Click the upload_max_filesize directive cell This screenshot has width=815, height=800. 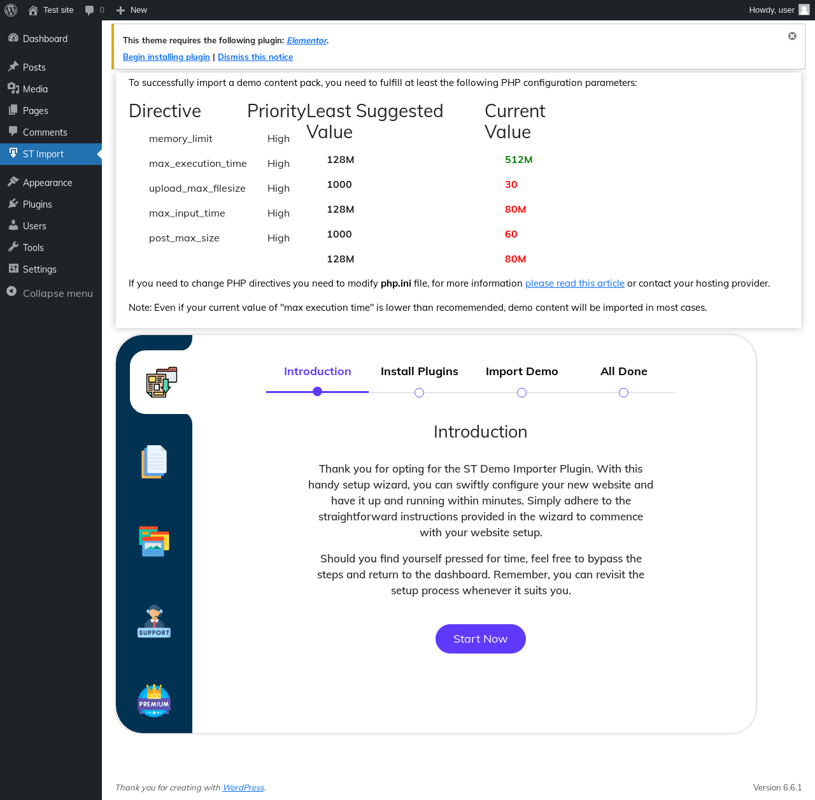(197, 189)
